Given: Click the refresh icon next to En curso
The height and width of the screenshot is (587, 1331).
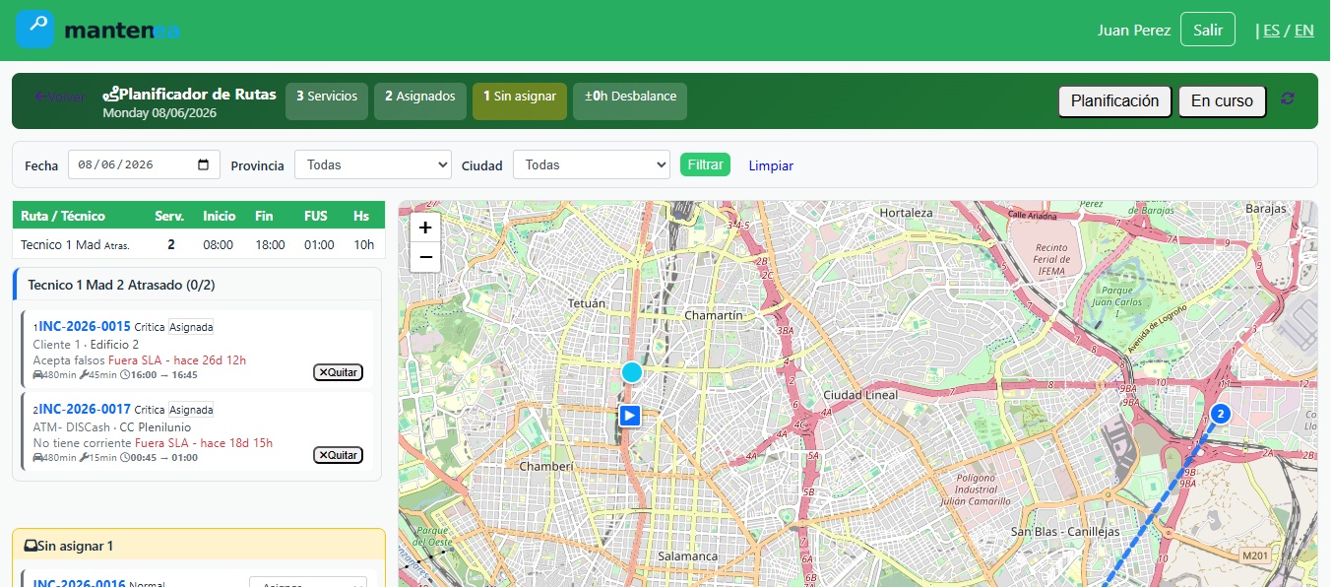Looking at the screenshot, I should point(1288,98).
